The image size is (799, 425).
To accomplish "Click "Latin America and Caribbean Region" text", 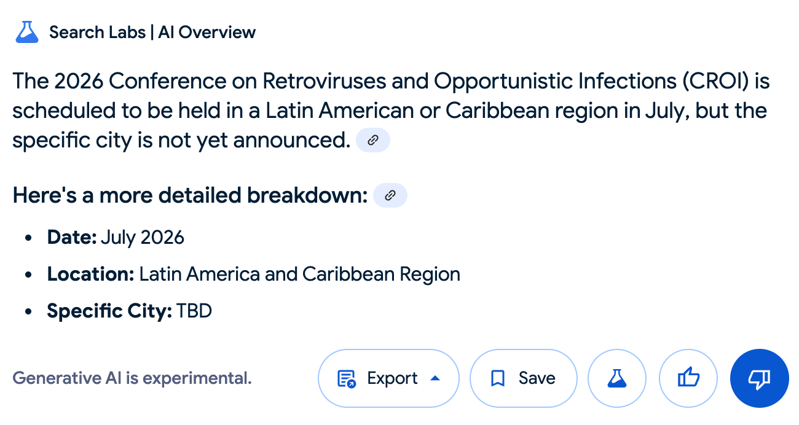I will point(299,274).
